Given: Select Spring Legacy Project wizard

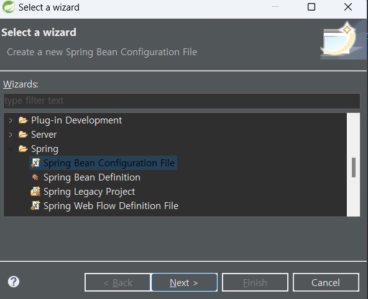Looking at the screenshot, I should [89, 192].
